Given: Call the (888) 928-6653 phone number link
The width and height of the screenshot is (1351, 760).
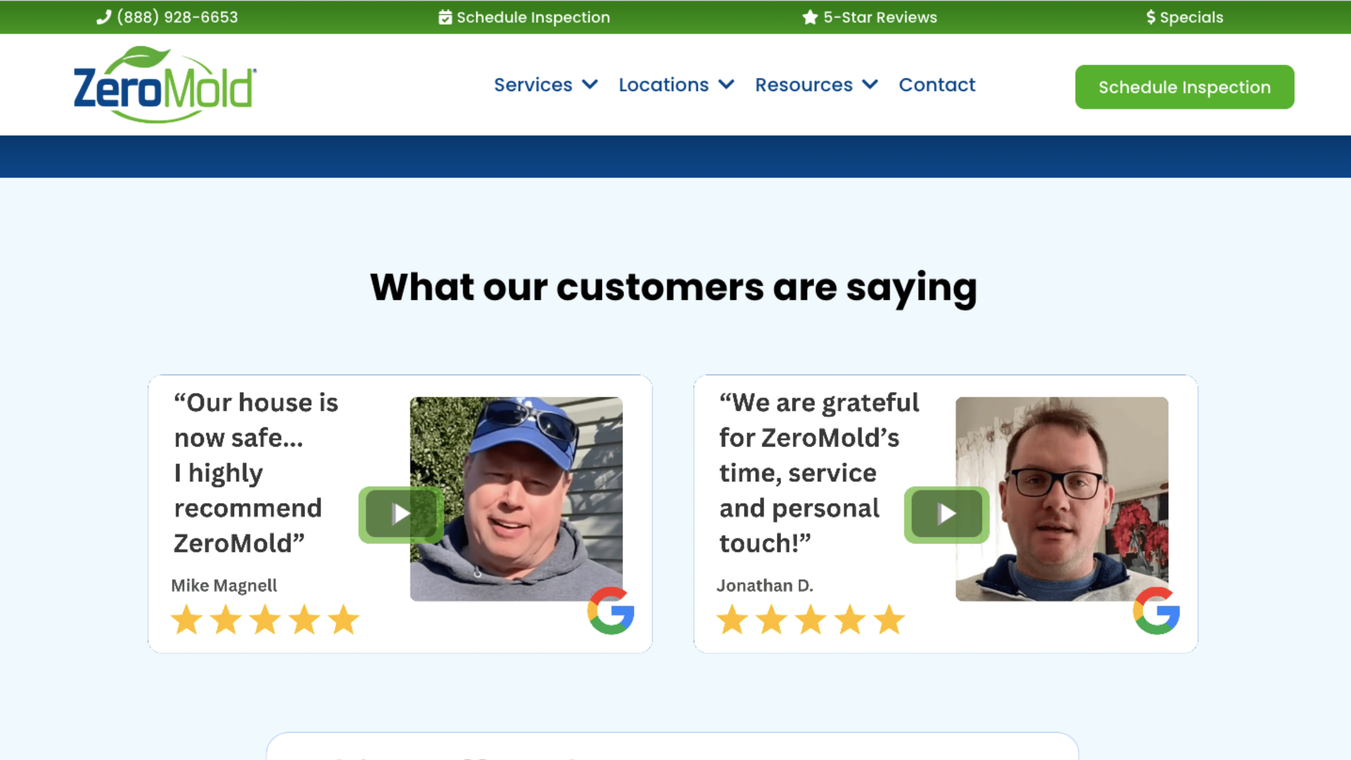Looking at the screenshot, I should [177, 17].
